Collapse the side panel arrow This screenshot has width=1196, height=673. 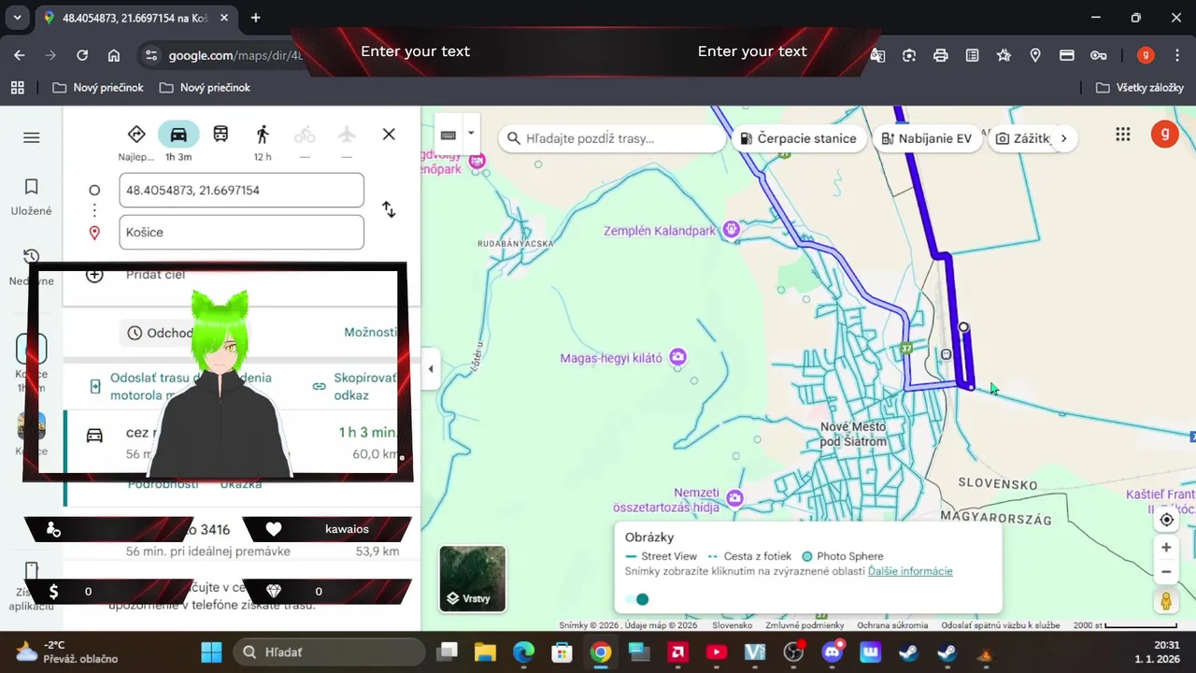430,368
